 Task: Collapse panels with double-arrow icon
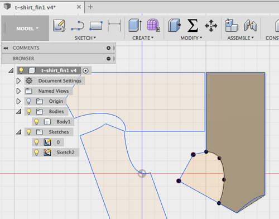coord(6,48)
